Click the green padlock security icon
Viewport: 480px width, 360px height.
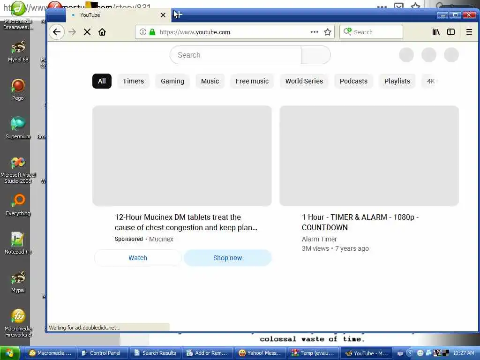coord(152,32)
